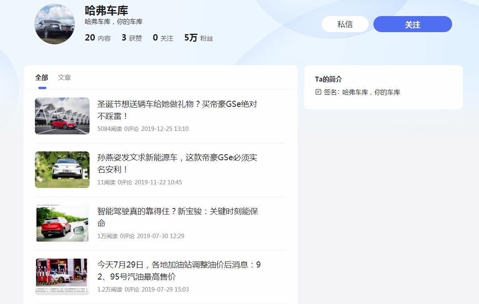This screenshot has height=304, width=479.
Task: Open article 圣诞节想送辆车给她做礼物
Action: point(177,110)
